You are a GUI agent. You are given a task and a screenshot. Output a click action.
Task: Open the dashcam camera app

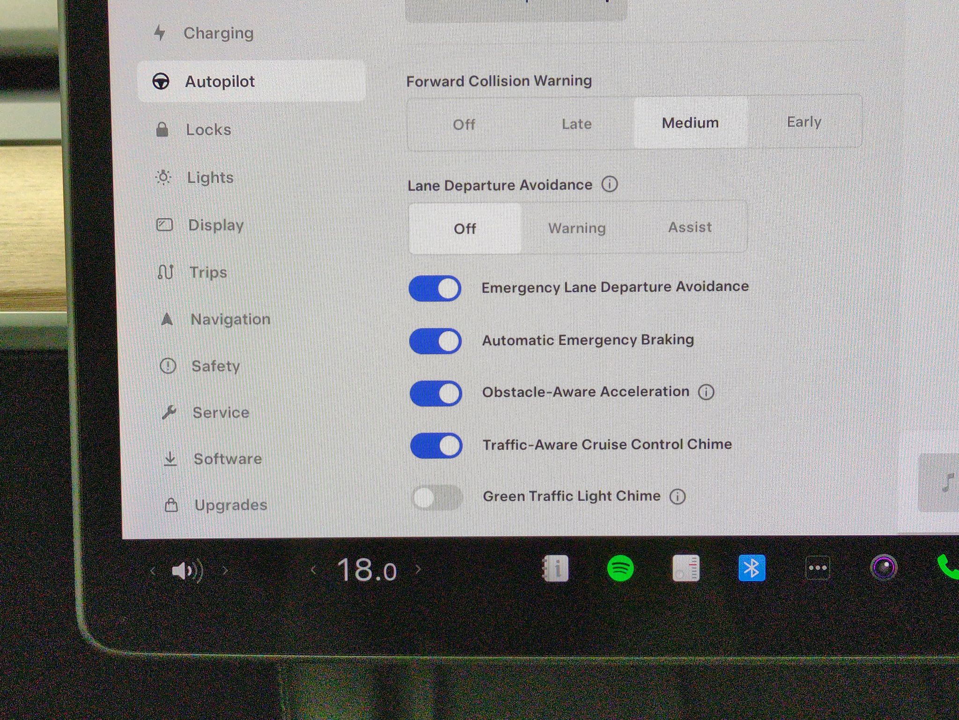pyautogui.click(x=884, y=568)
